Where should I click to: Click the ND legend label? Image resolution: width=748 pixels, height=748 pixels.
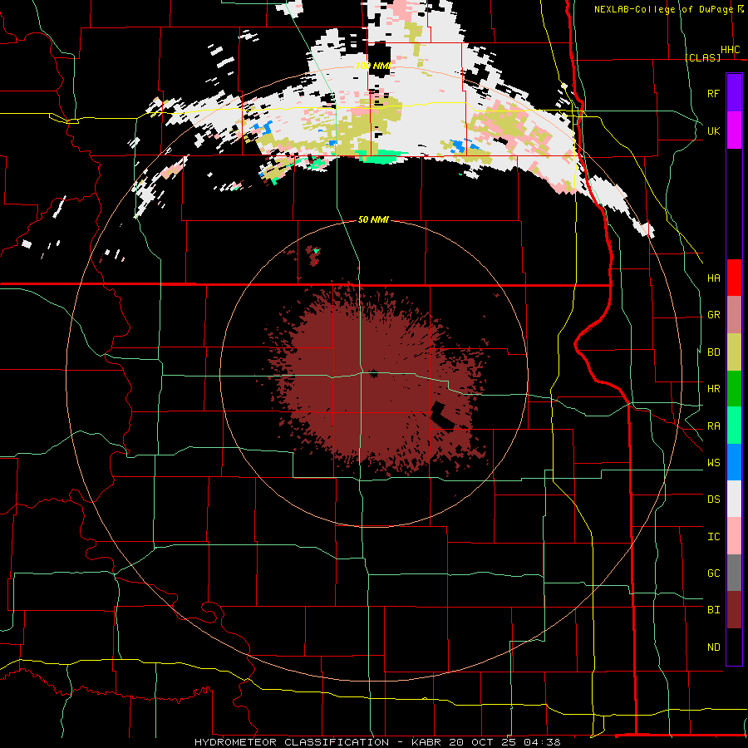click(x=713, y=647)
